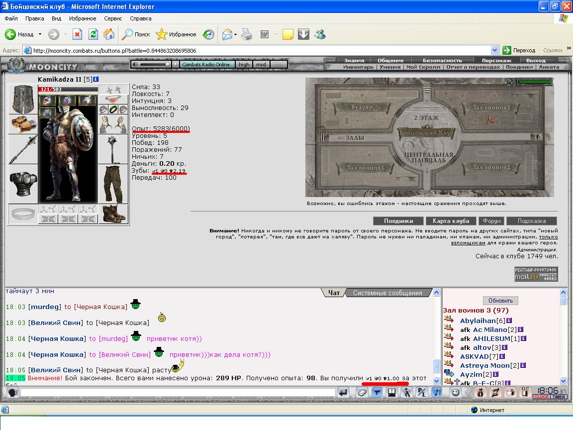Image resolution: width=573 pixels, height=430 pixels.
Task: Select the green ring in the middle
Action: [x=113, y=109]
